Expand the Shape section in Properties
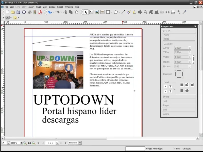 click(x=179, y=97)
